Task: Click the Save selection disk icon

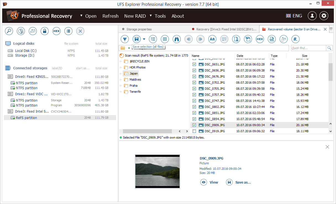Action: coord(136,39)
